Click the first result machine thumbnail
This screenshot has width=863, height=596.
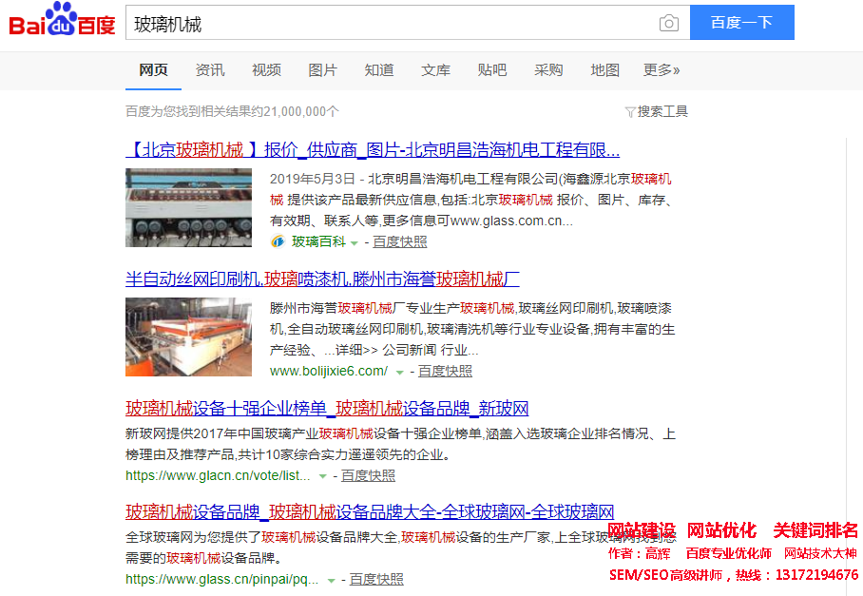click(188, 207)
